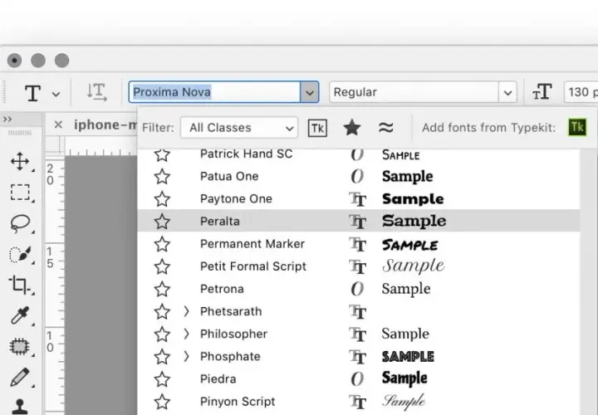Click the Peralta Sample preview
The height and width of the screenshot is (415, 598).
point(414,221)
